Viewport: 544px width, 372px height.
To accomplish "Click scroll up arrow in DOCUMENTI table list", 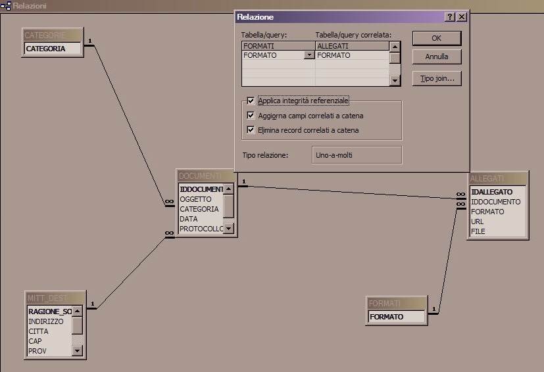I will 228,189.
